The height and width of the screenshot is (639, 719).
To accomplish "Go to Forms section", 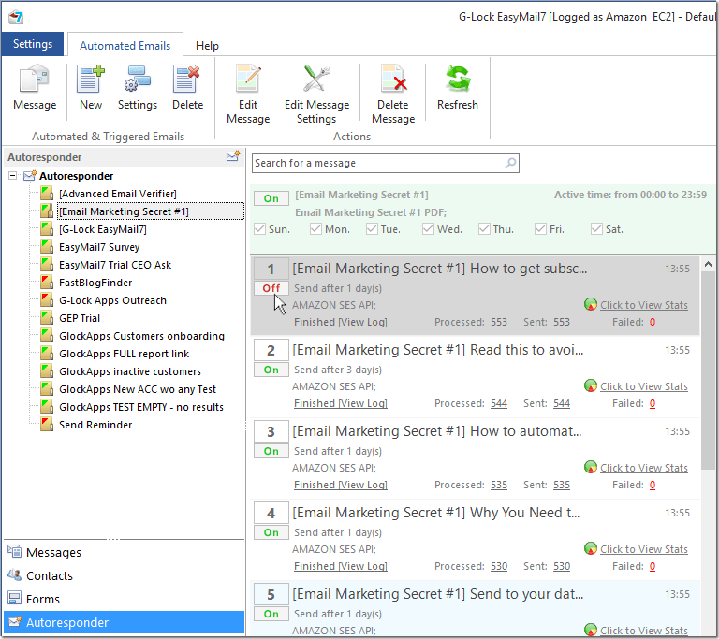I will click(x=43, y=599).
